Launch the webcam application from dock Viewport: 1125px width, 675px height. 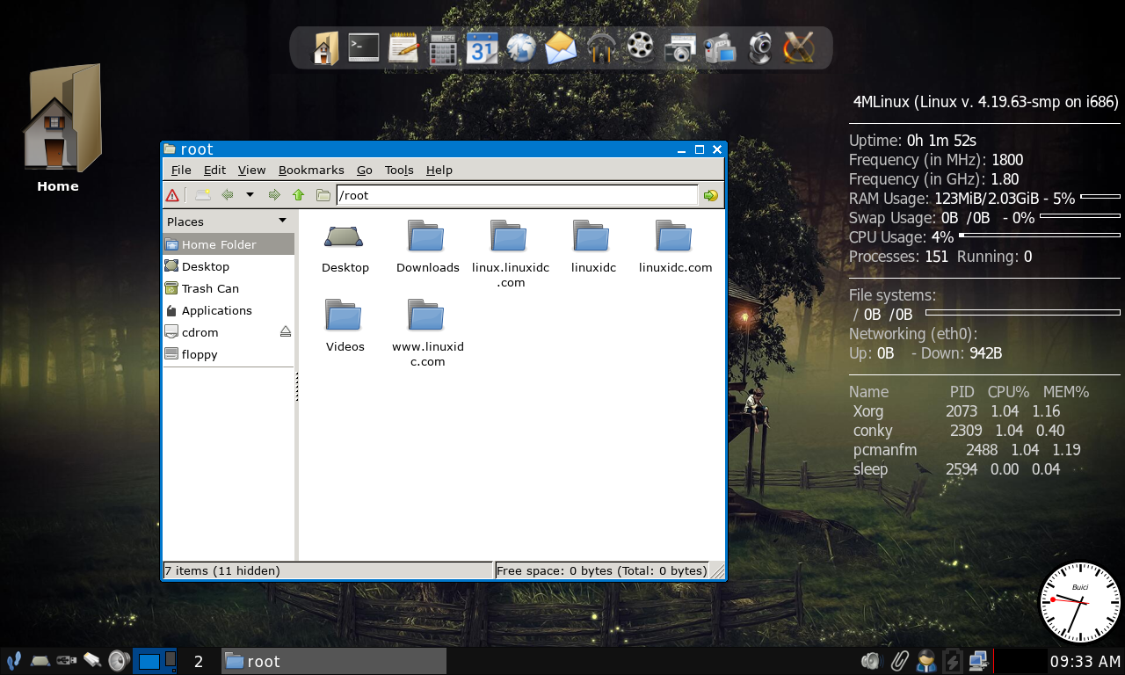pyautogui.click(x=759, y=47)
